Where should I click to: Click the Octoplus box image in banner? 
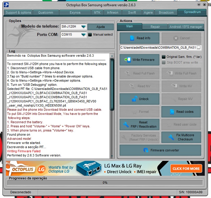(89, 168)
